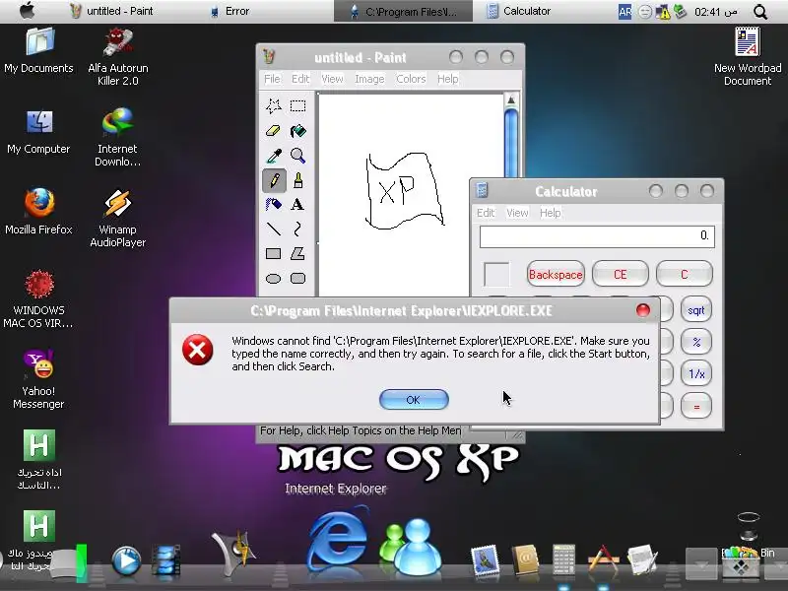This screenshot has width=788, height=591.
Task: Open the Image menu in Paint
Action: pos(369,79)
